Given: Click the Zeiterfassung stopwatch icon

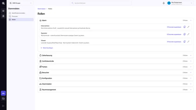Looking at the screenshot, I should pyautogui.click(x=40, y=55).
